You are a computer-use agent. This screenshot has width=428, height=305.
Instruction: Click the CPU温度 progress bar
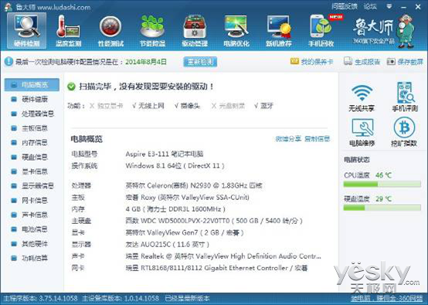coord(382,184)
